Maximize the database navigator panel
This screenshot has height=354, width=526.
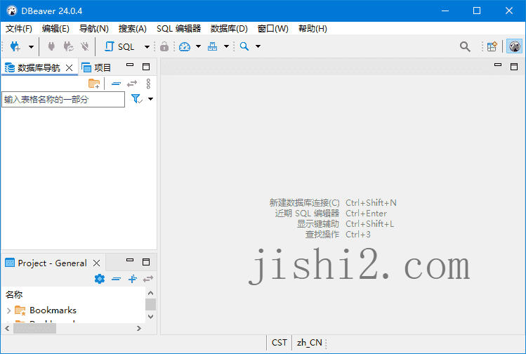[146, 67]
